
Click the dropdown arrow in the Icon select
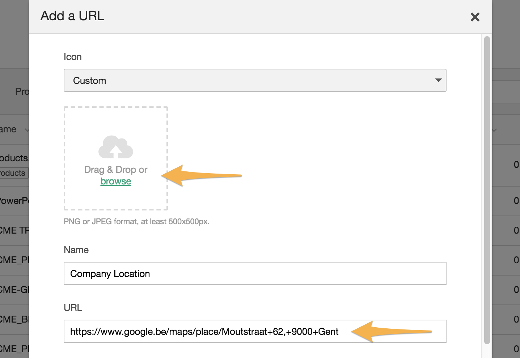(x=438, y=80)
